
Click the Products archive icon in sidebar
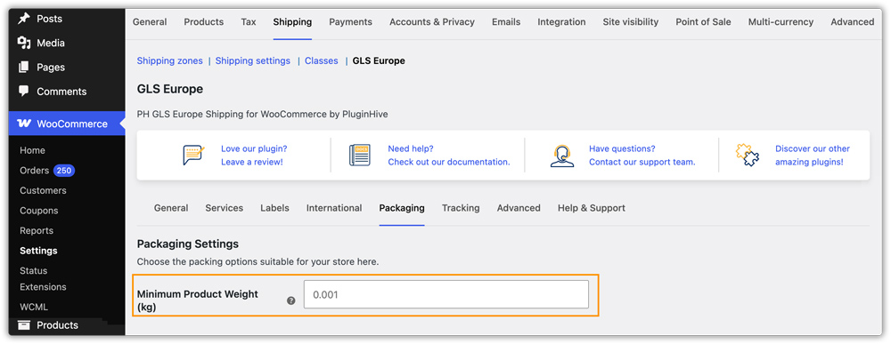[x=24, y=325]
